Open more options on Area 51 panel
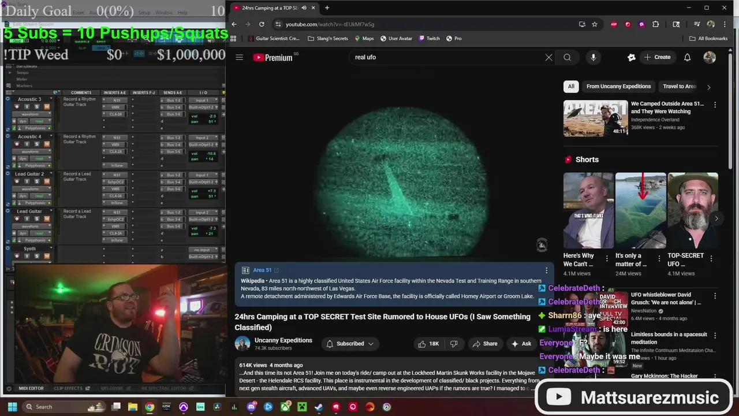This screenshot has width=739, height=416. (546, 270)
